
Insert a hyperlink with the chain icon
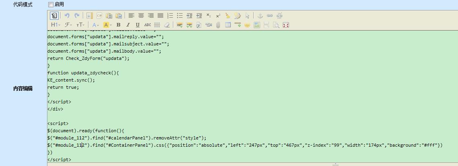point(269,16)
